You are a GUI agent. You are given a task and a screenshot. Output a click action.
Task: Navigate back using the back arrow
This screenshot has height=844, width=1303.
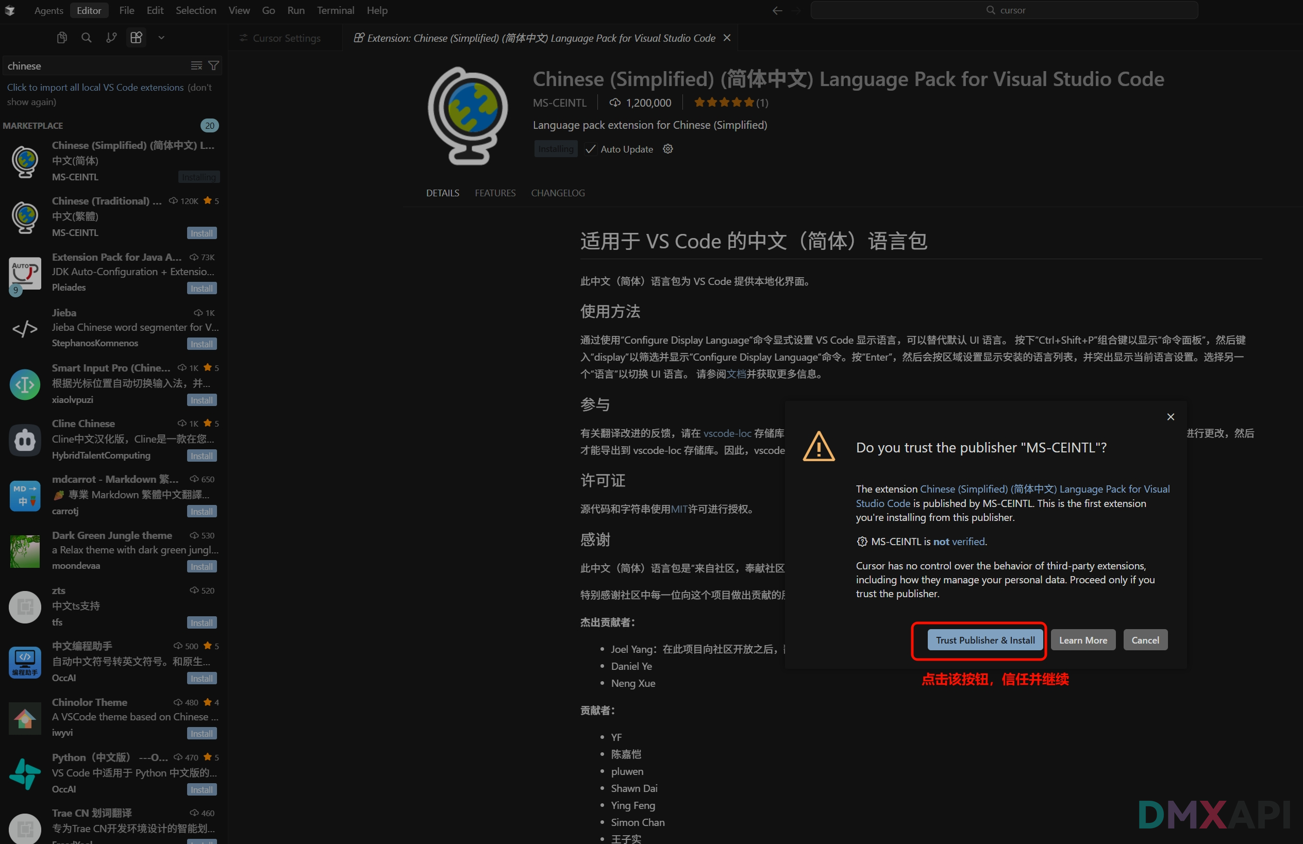click(777, 10)
